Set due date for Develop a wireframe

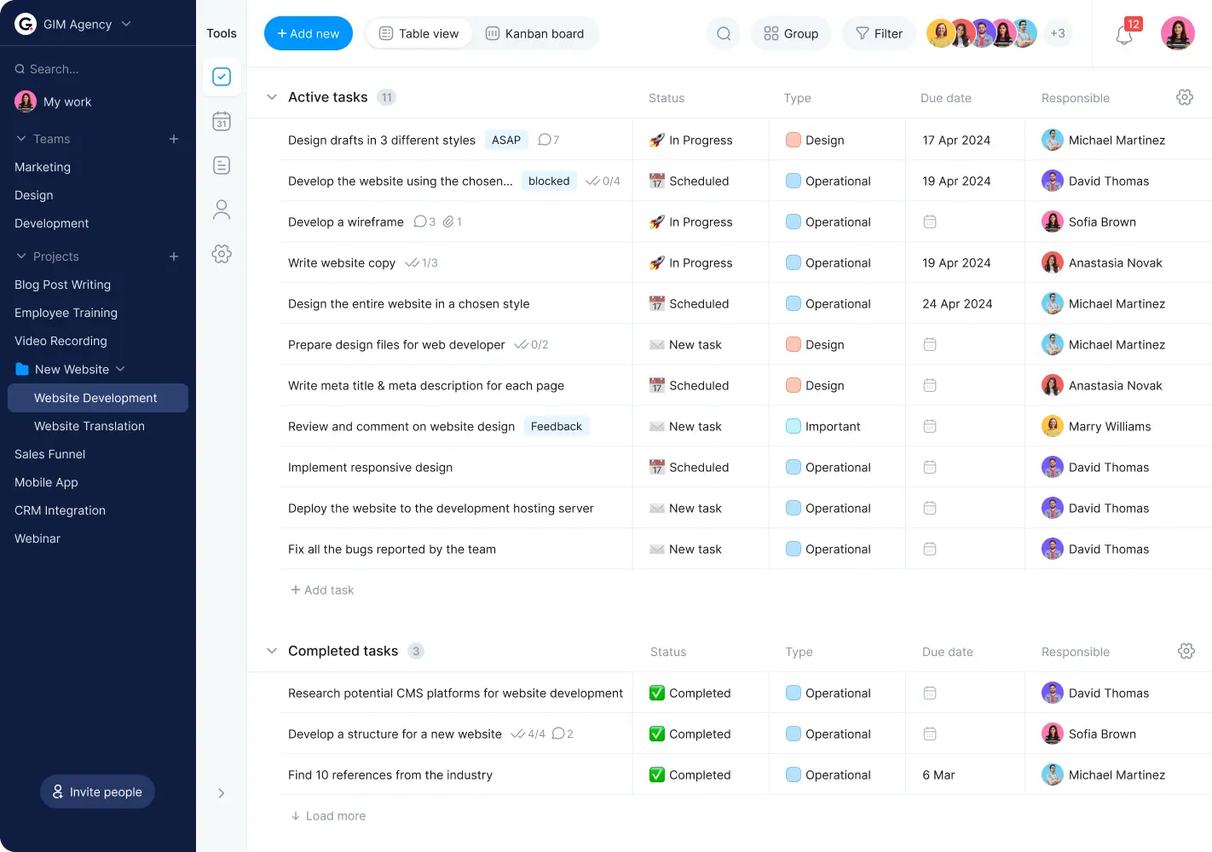tap(930, 222)
